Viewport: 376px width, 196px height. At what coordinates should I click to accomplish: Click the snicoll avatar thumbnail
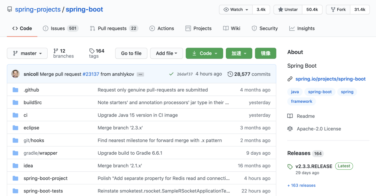pyautogui.click(x=15, y=74)
